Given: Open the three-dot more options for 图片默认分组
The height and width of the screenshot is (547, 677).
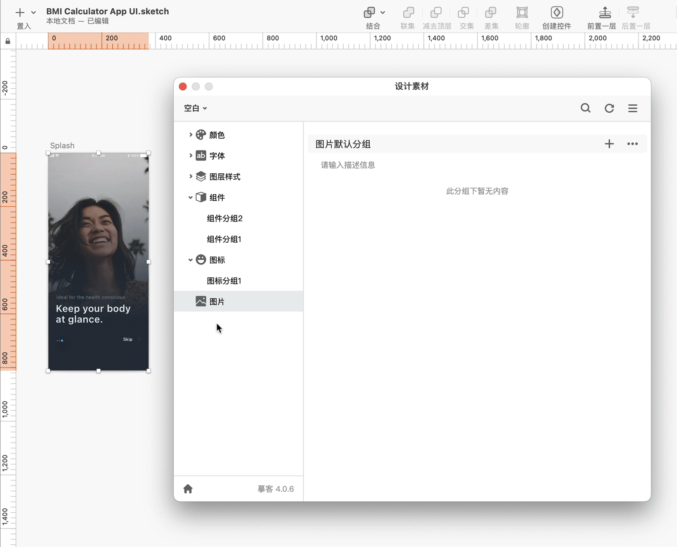Looking at the screenshot, I should (x=632, y=144).
